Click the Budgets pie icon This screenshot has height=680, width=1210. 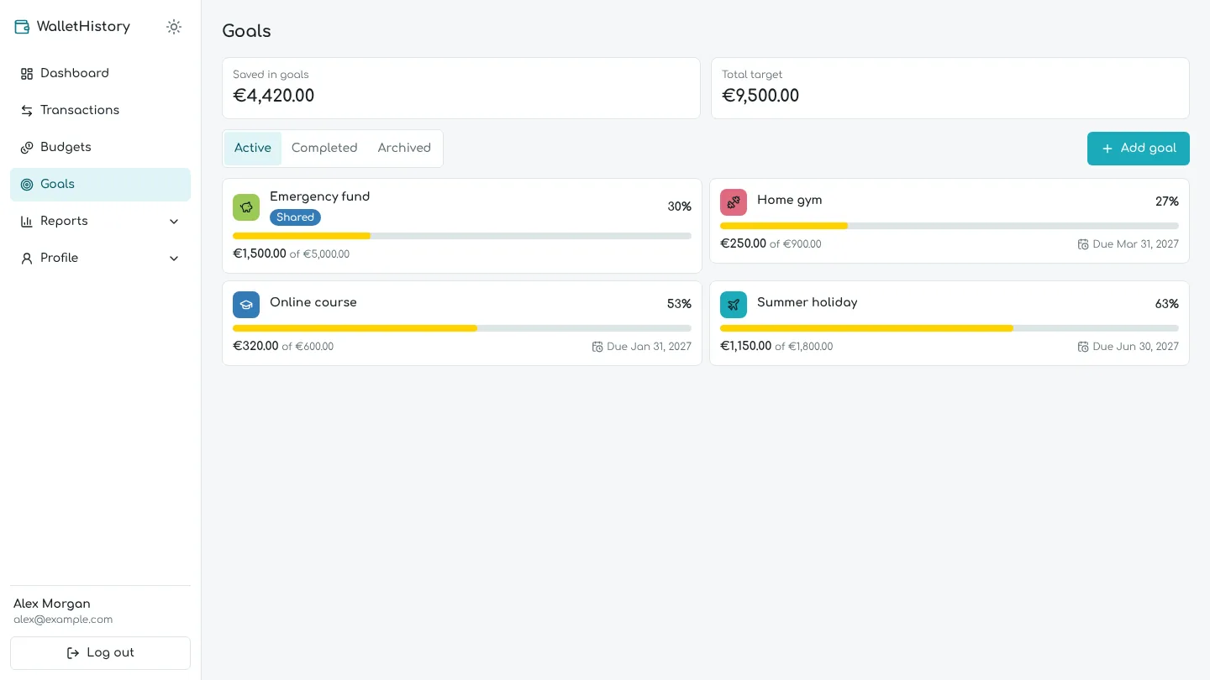coord(27,148)
